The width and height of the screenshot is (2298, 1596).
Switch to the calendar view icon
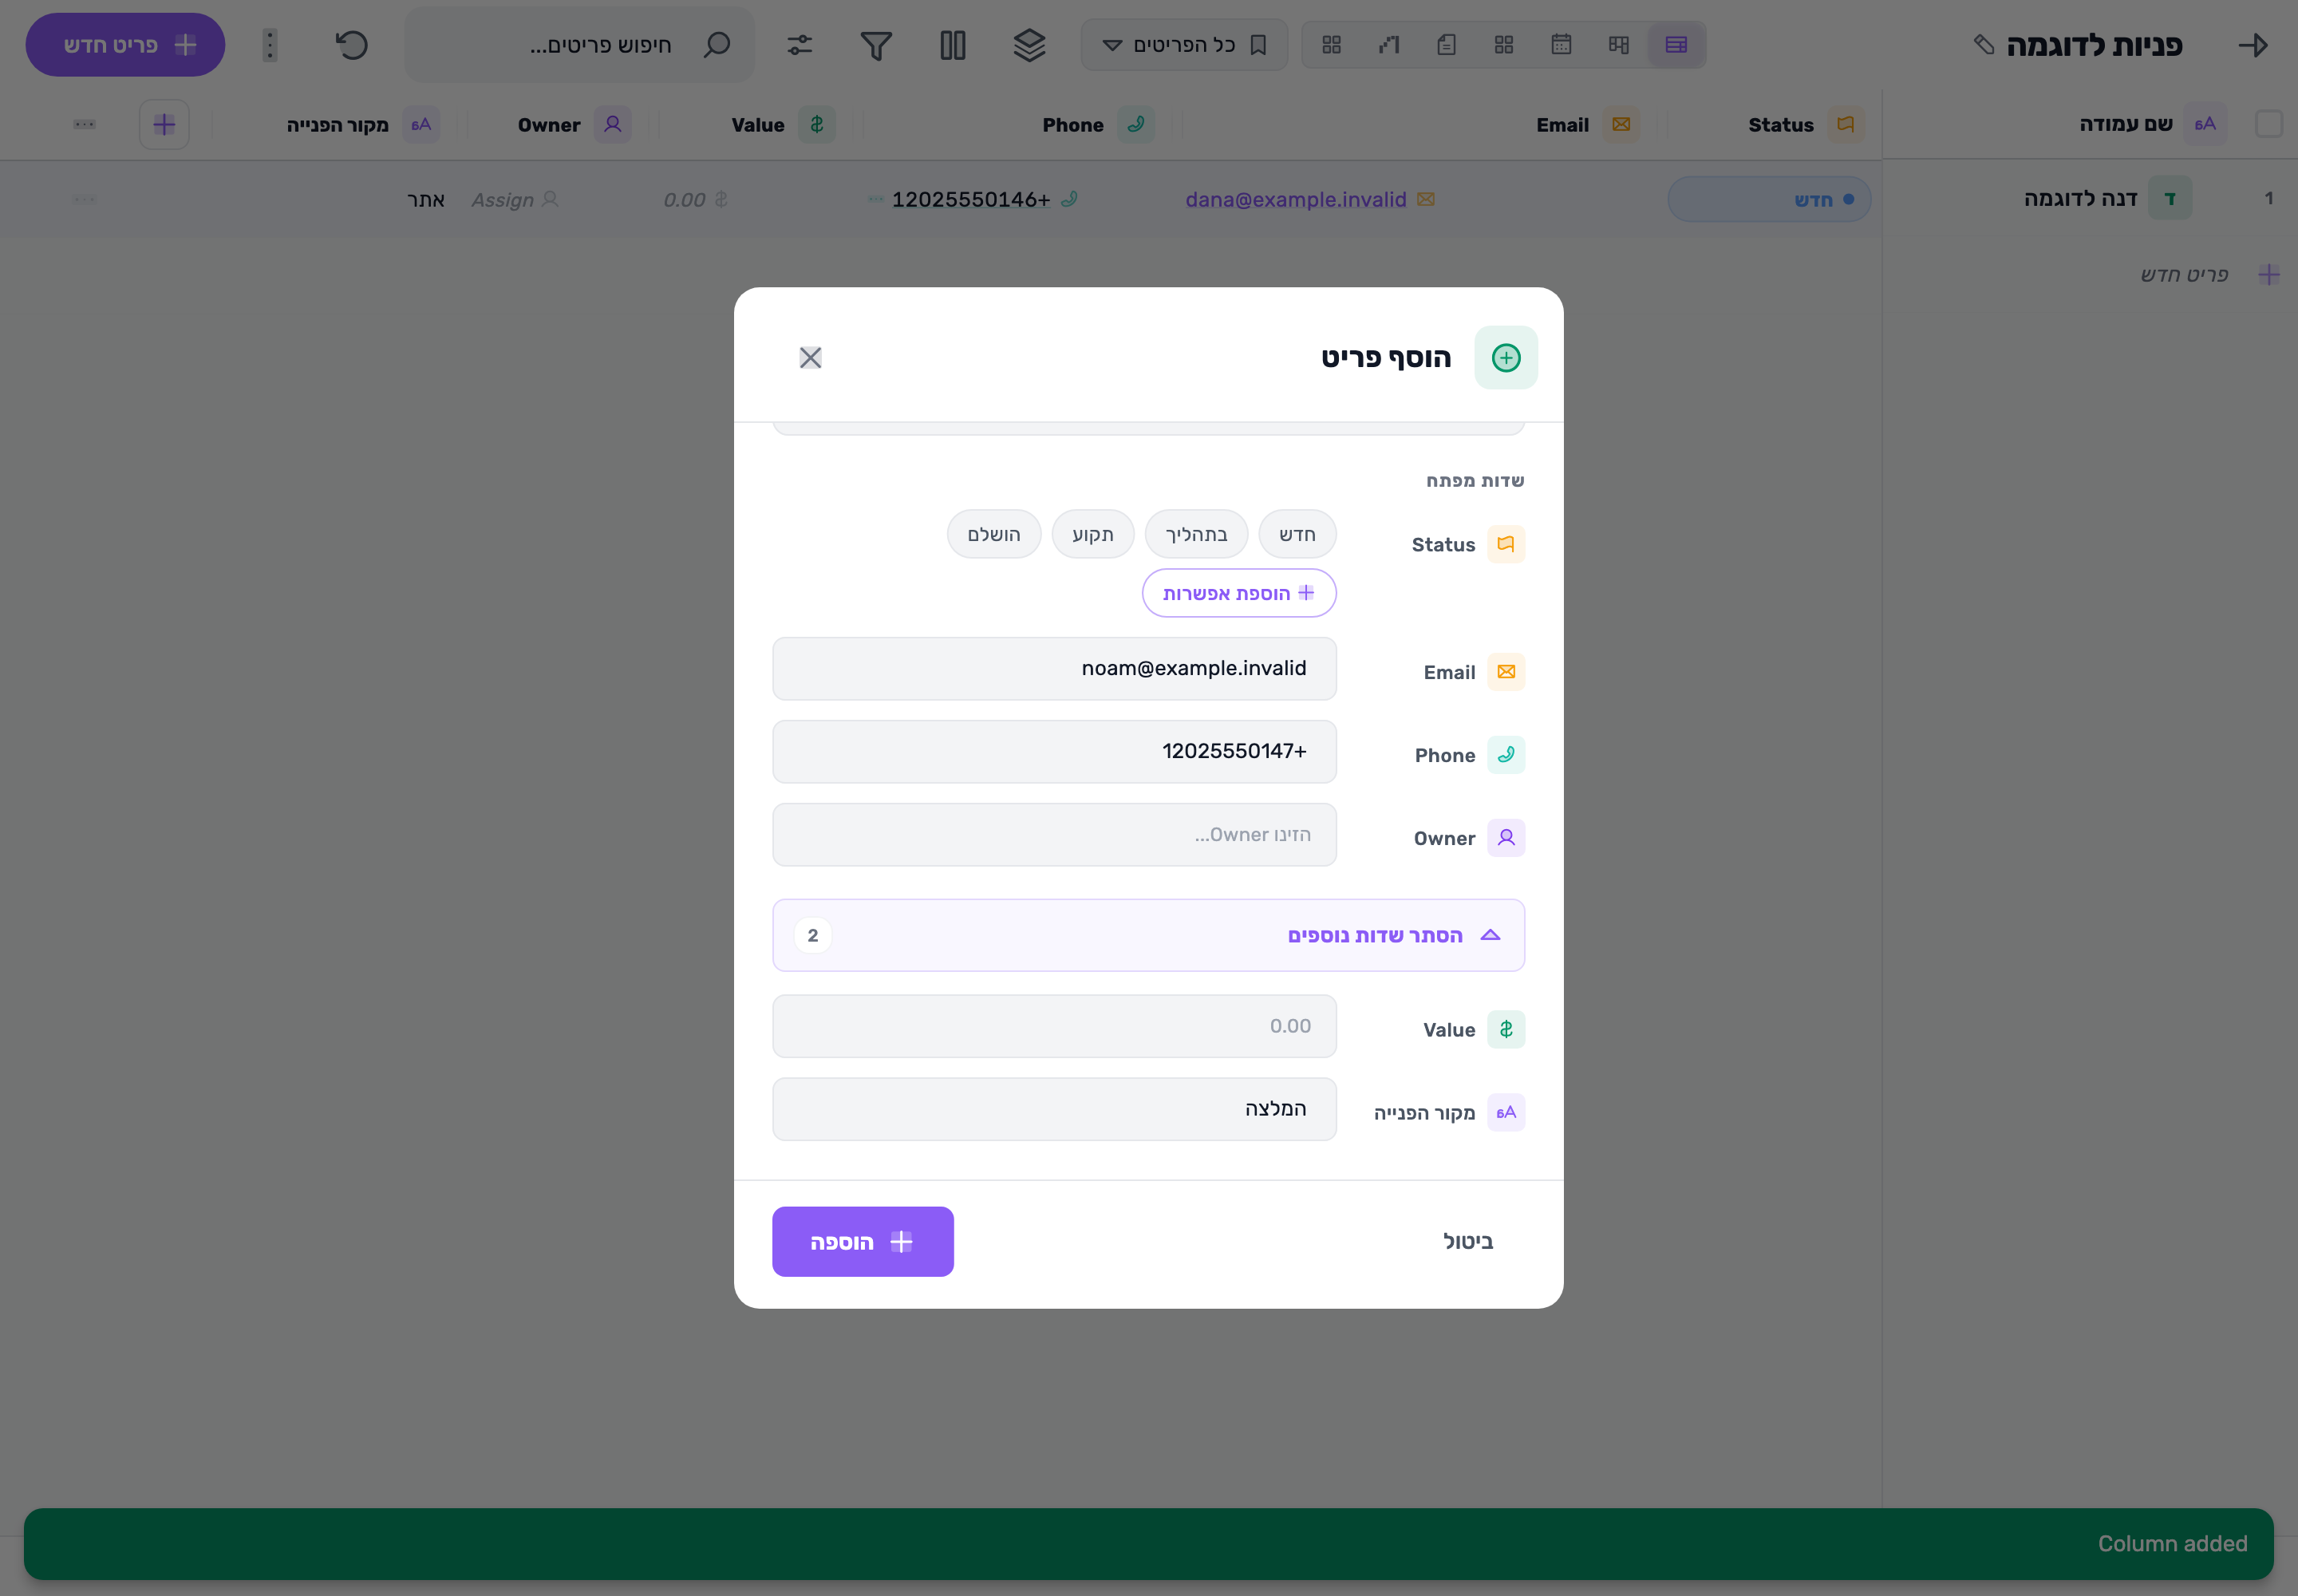[1561, 45]
